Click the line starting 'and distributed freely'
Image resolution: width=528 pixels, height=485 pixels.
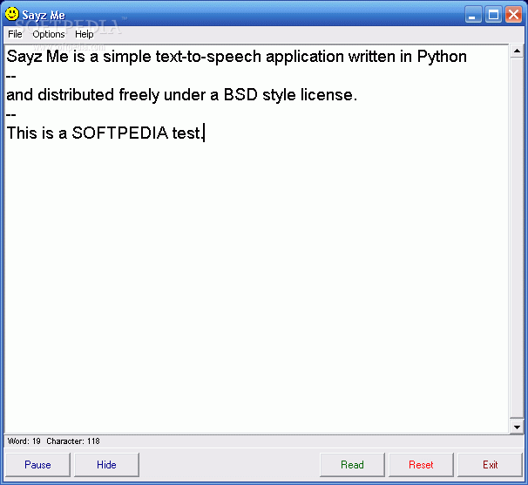(x=181, y=95)
